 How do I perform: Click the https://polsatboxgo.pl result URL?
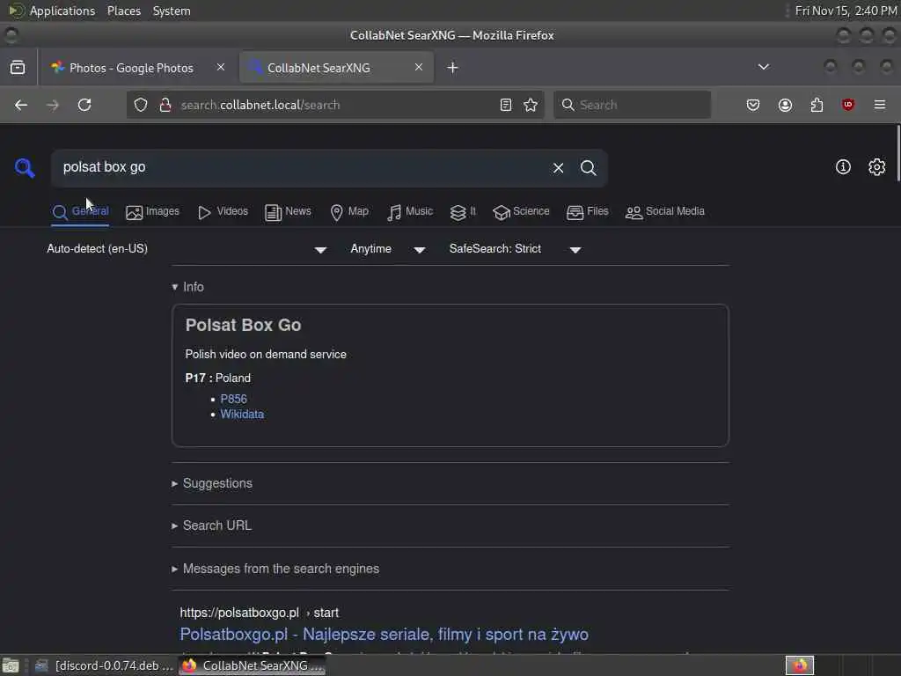[260, 613]
